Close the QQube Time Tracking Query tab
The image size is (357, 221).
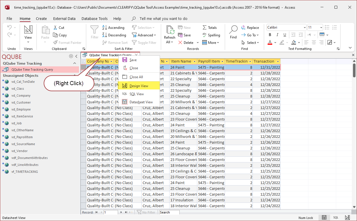coord(136,55)
